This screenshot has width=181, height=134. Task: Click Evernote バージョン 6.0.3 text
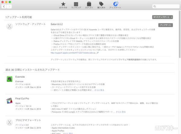23,84
